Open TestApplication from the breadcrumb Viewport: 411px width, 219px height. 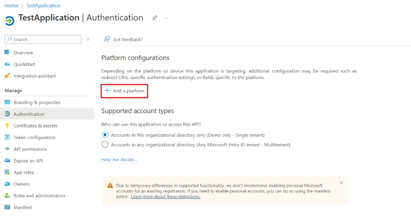coord(43,5)
